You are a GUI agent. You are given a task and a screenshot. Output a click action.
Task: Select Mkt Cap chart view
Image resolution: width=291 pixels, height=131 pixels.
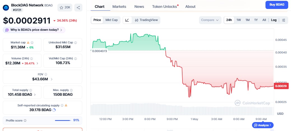pos(112,20)
